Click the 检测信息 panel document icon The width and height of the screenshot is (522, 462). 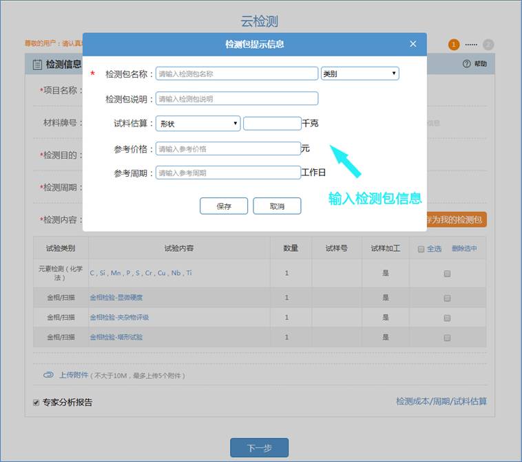click(37, 65)
